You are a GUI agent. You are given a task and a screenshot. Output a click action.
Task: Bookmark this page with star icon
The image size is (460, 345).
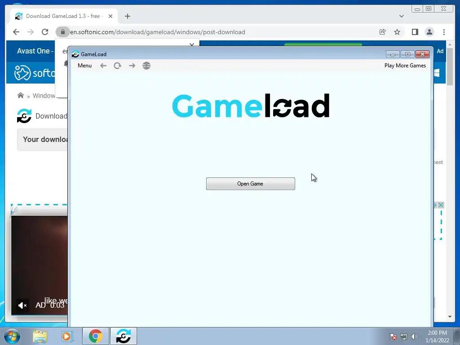(397, 32)
